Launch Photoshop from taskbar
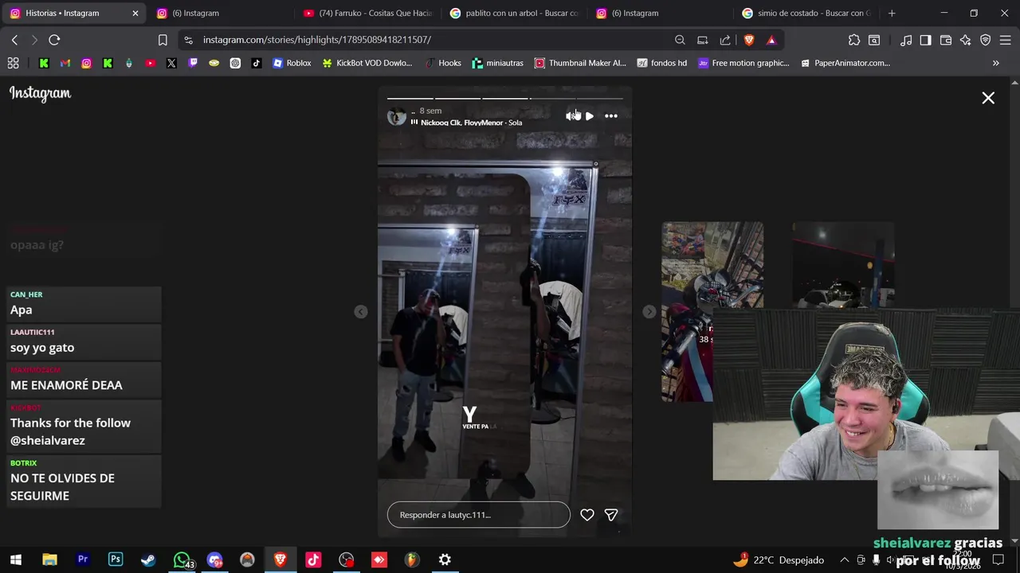1020x573 pixels. tap(116, 560)
